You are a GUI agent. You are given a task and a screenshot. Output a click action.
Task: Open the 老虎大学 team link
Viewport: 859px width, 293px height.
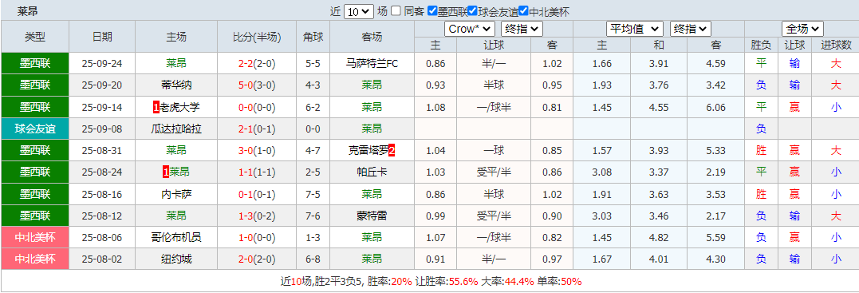(179, 107)
